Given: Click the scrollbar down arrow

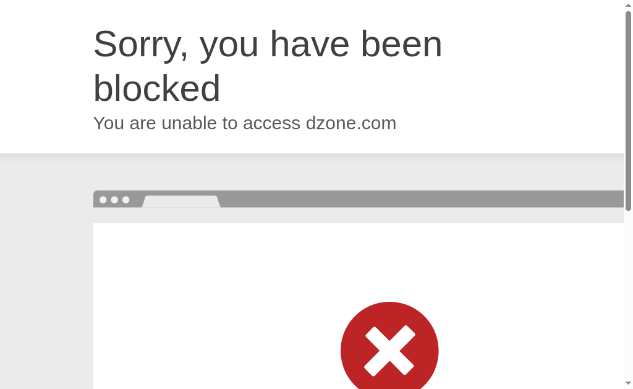Looking at the screenshot, I should point(628,383).
